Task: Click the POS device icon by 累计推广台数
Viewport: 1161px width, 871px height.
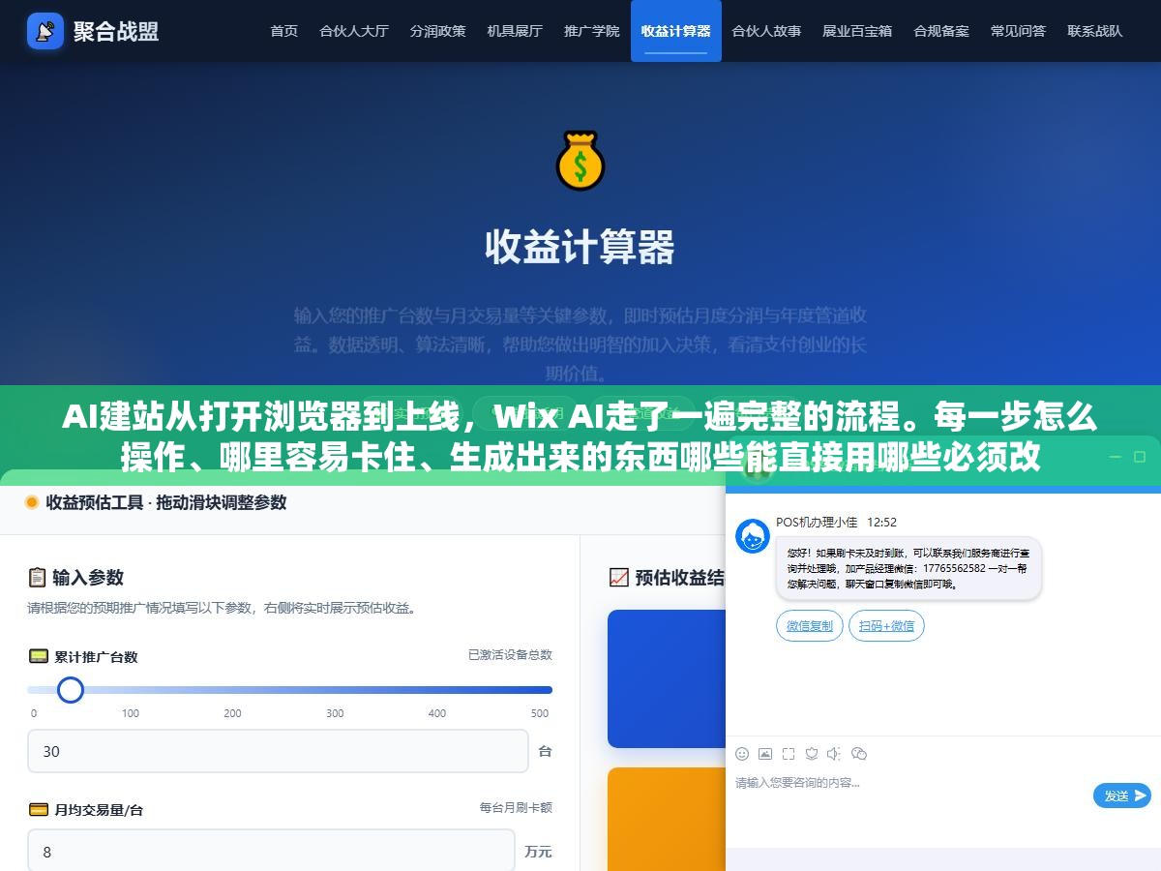Action: tap(39, 656)
